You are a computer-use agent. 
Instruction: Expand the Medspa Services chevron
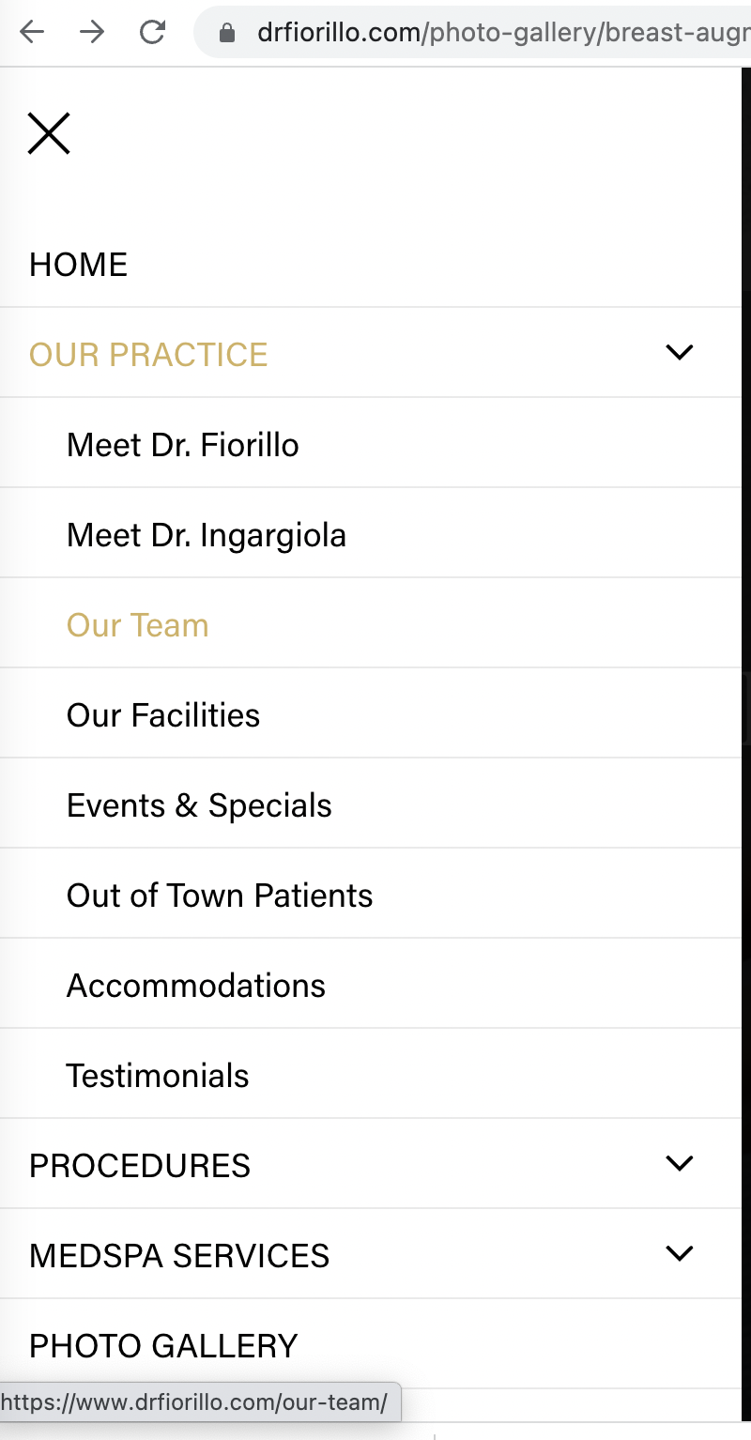(x=679, y=1253)
